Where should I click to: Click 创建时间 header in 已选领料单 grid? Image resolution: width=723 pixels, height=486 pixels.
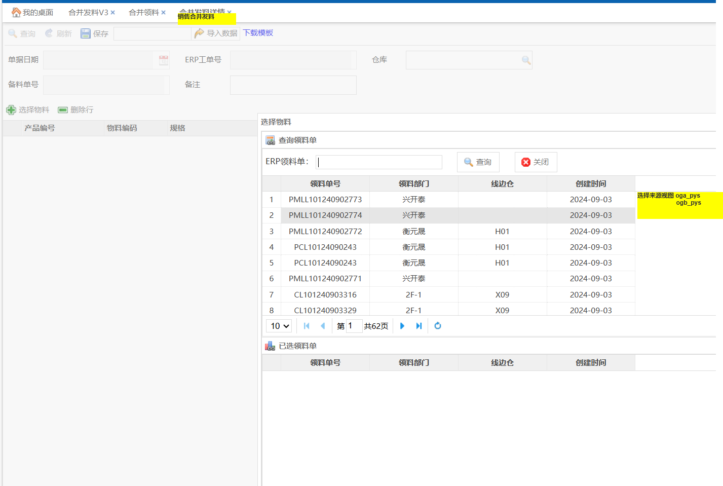tap(591, 362)
